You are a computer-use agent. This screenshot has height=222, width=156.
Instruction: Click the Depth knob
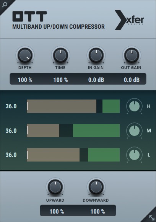tap(25, 55)
